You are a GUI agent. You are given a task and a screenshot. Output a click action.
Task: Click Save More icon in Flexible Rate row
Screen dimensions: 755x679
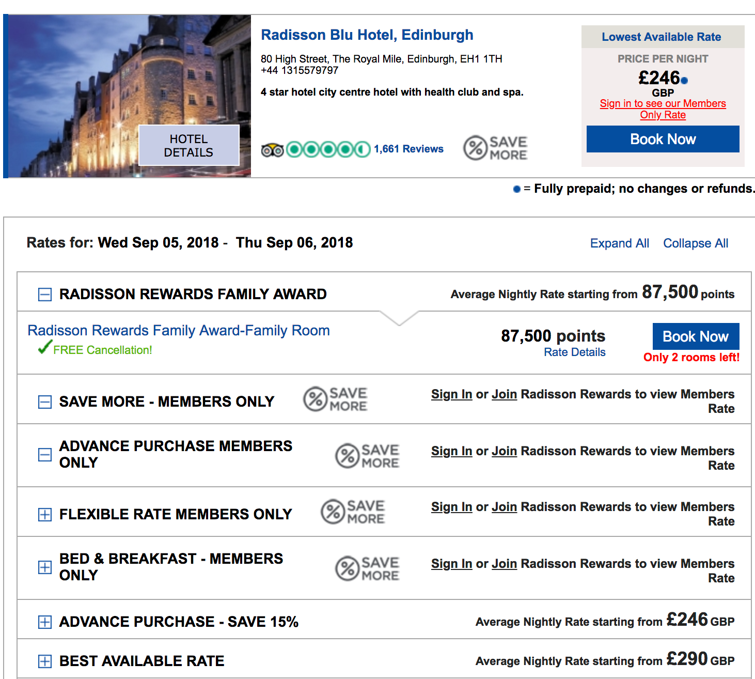pos(353,512)
